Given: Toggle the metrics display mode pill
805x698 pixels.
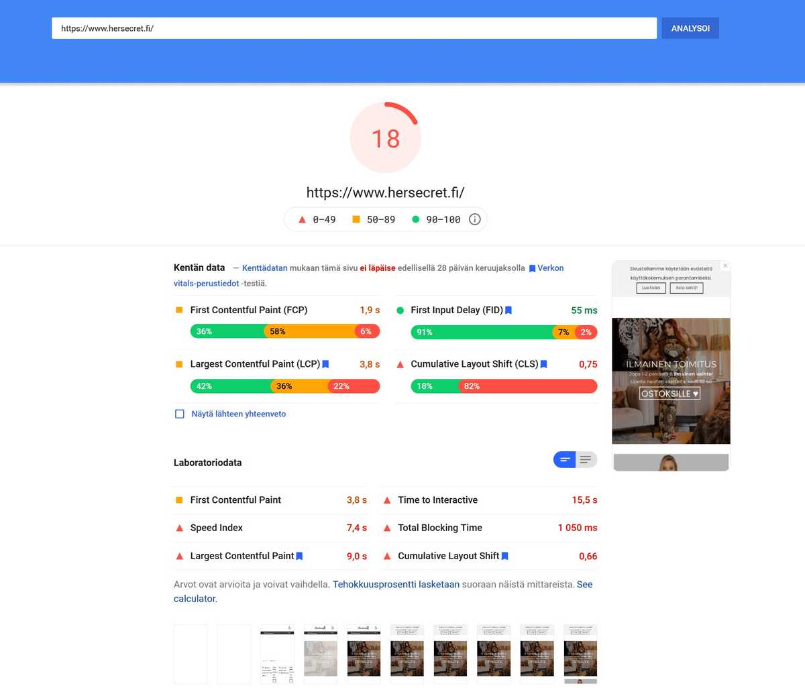Looking at the screenshot, I should [x=575, y=459].
